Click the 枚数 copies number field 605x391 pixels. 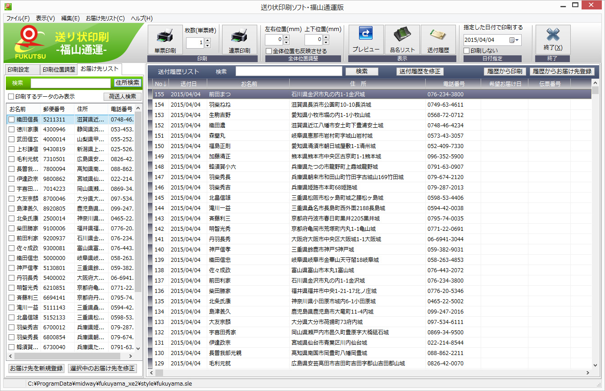click(195, 43)
